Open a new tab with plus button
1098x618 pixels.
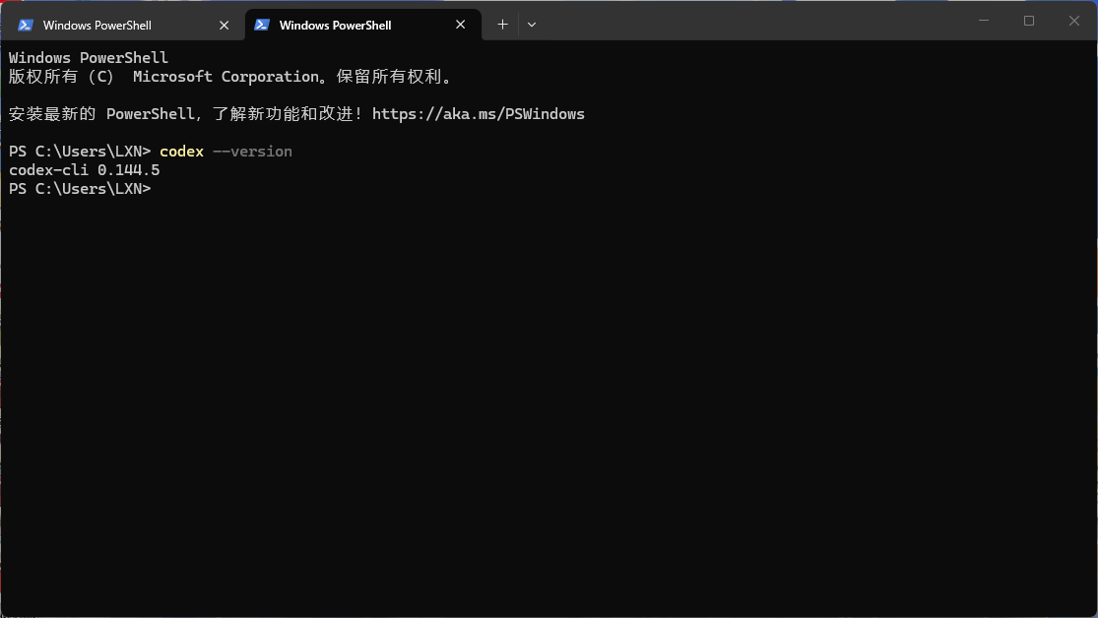coord(502,25)
